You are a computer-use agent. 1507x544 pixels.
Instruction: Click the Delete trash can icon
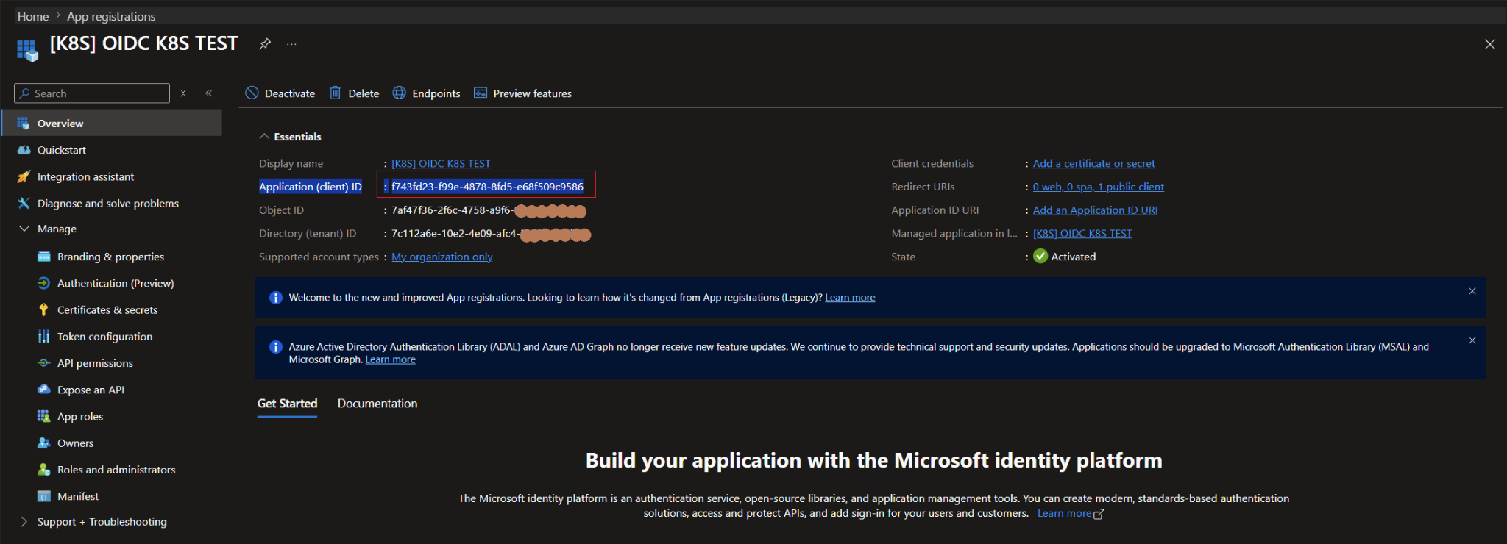pos(335,93)
